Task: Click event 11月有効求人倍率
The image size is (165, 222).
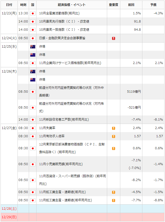Action: [52, 136]
